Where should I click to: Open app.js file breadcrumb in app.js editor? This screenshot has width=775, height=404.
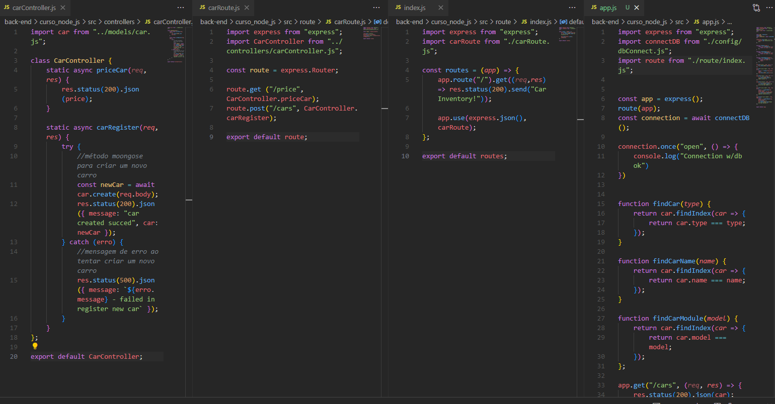point(711,22)
